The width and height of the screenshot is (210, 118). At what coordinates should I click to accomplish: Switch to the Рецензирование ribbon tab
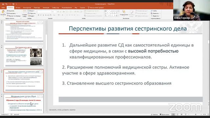[67, 8]
